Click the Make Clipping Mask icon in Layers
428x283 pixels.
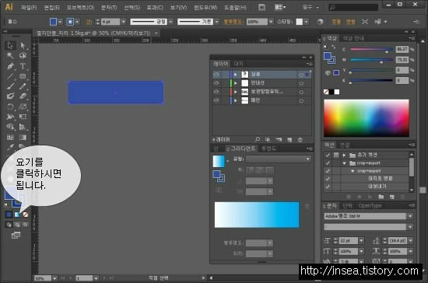point(268,140)
